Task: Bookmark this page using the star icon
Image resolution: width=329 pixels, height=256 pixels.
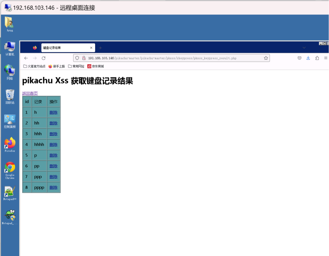Action: click(266, 58)
